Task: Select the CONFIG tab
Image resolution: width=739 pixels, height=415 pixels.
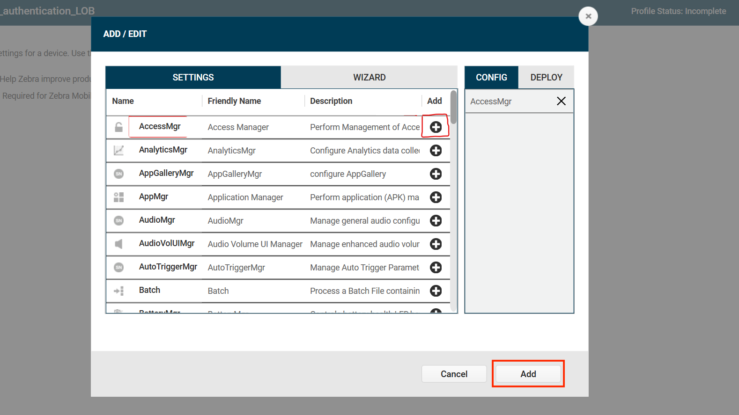Action: pyautogui.click(x=491, y=78)
